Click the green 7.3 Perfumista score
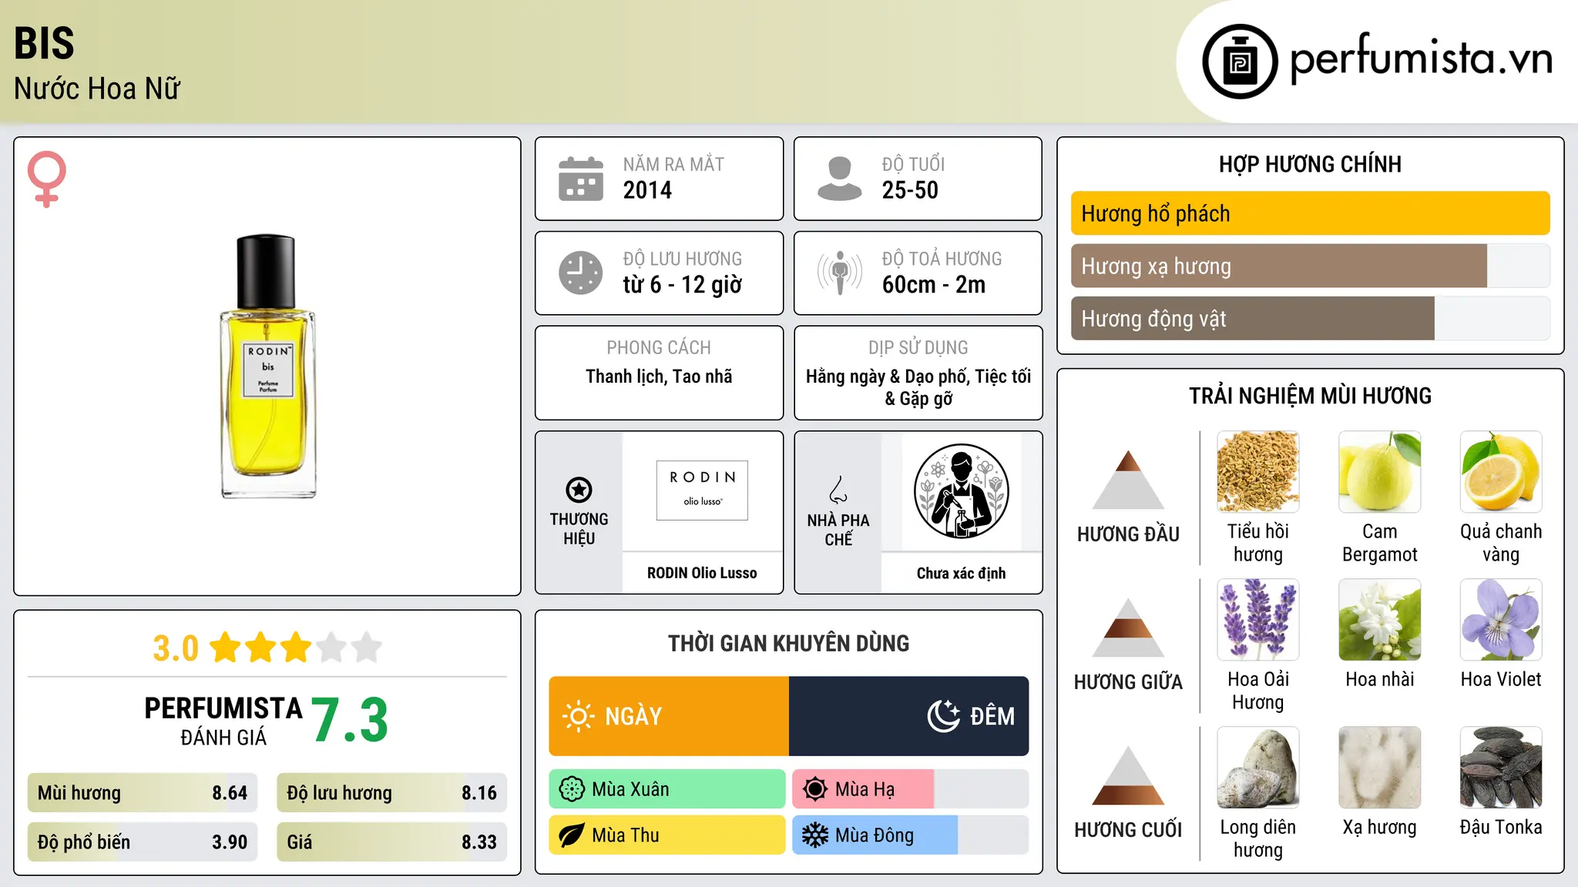The width and height of the screenshot is (1578, 887). coord(351,720)
